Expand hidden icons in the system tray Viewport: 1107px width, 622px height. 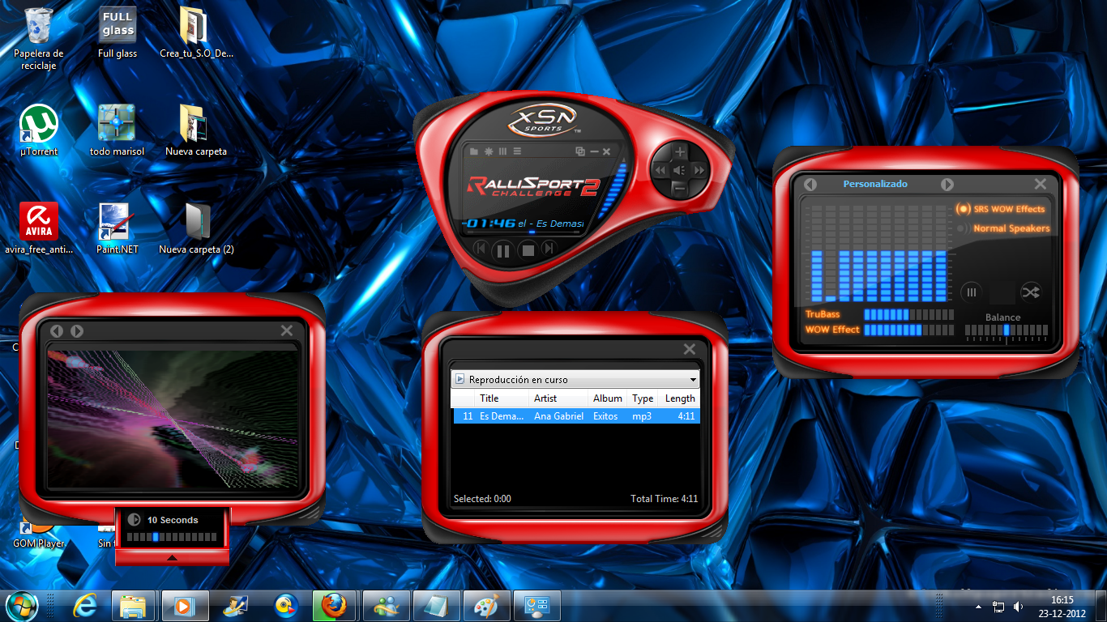(x=977, y=606)
